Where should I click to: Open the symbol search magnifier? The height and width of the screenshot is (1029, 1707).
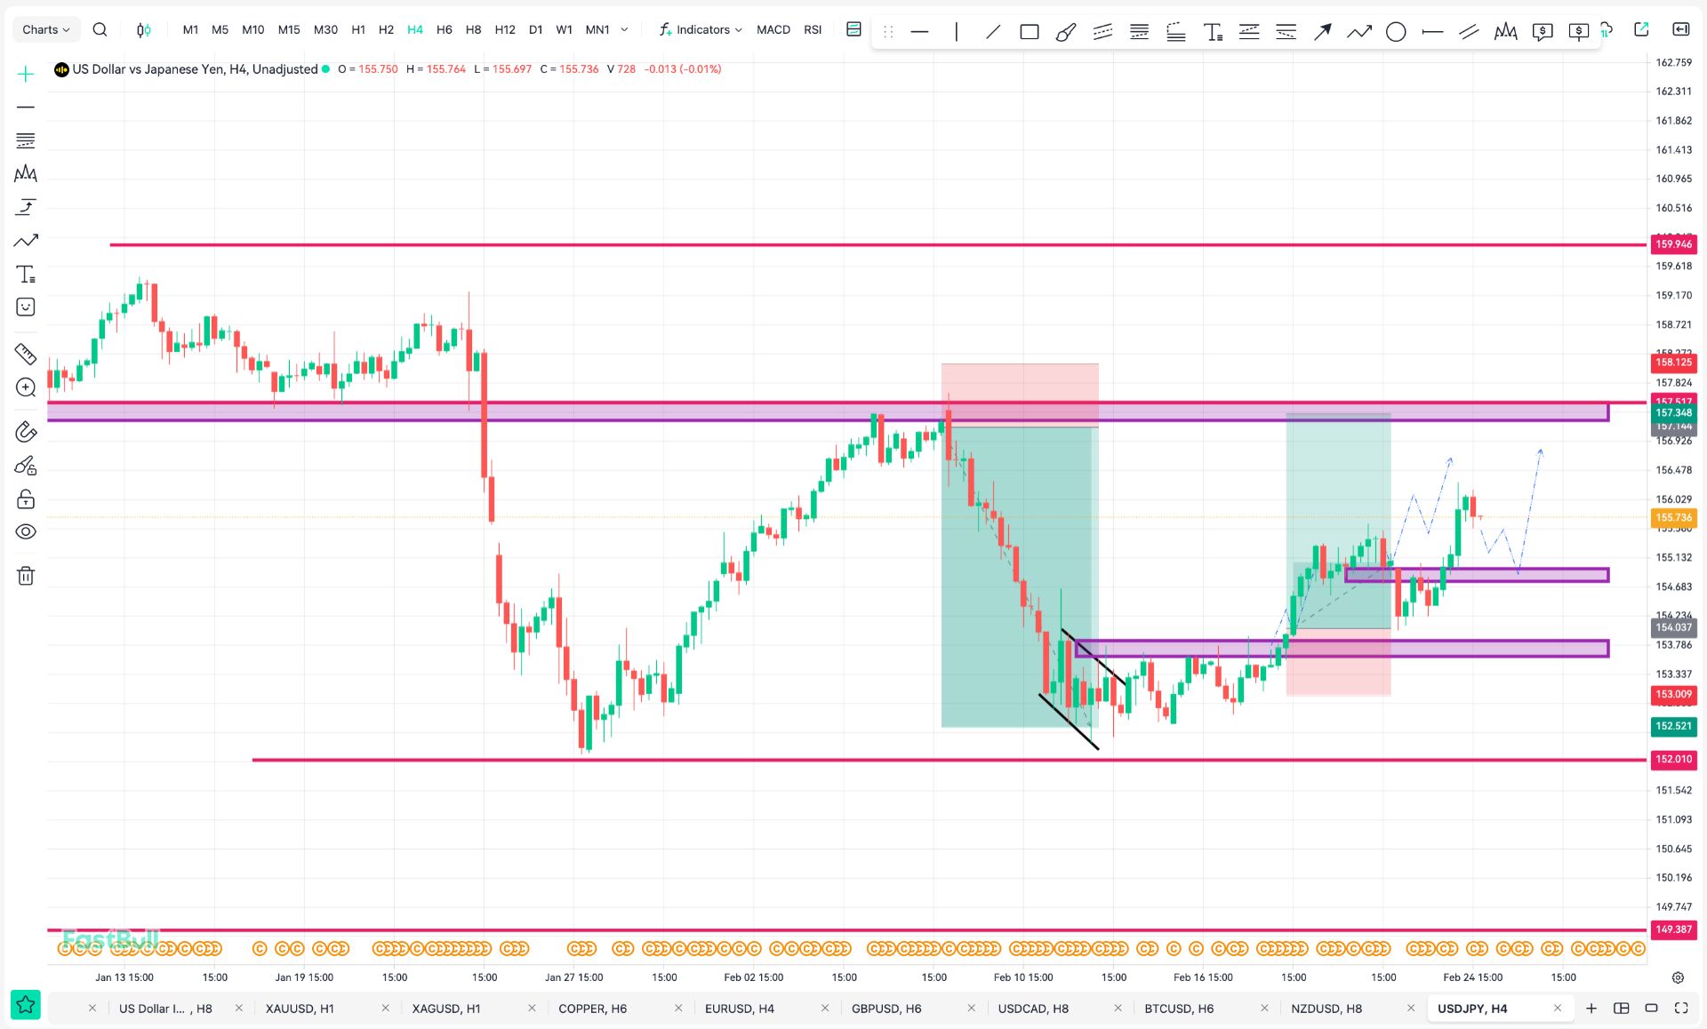pyautogui.click(x=100, y=29)
